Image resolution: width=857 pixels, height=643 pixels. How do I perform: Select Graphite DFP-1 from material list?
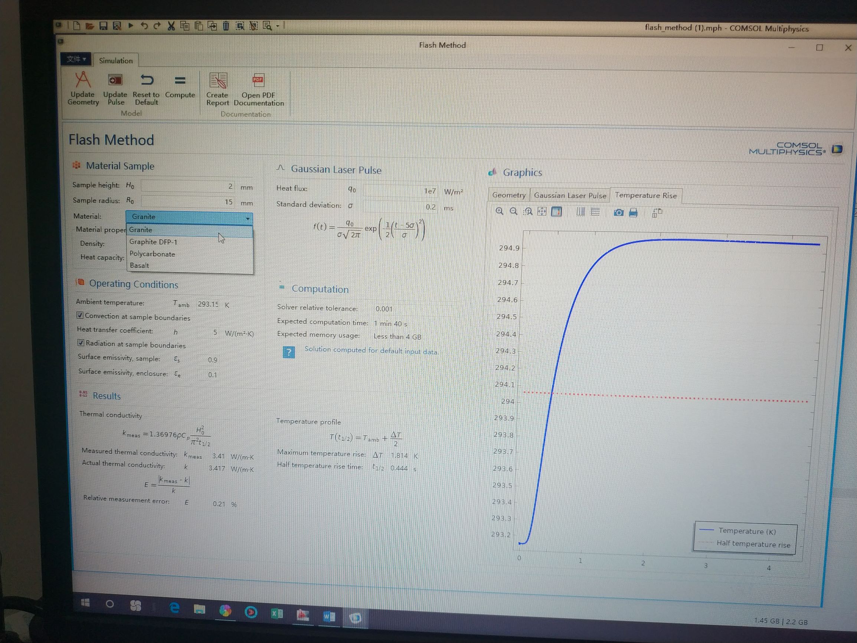click(153, 242)
